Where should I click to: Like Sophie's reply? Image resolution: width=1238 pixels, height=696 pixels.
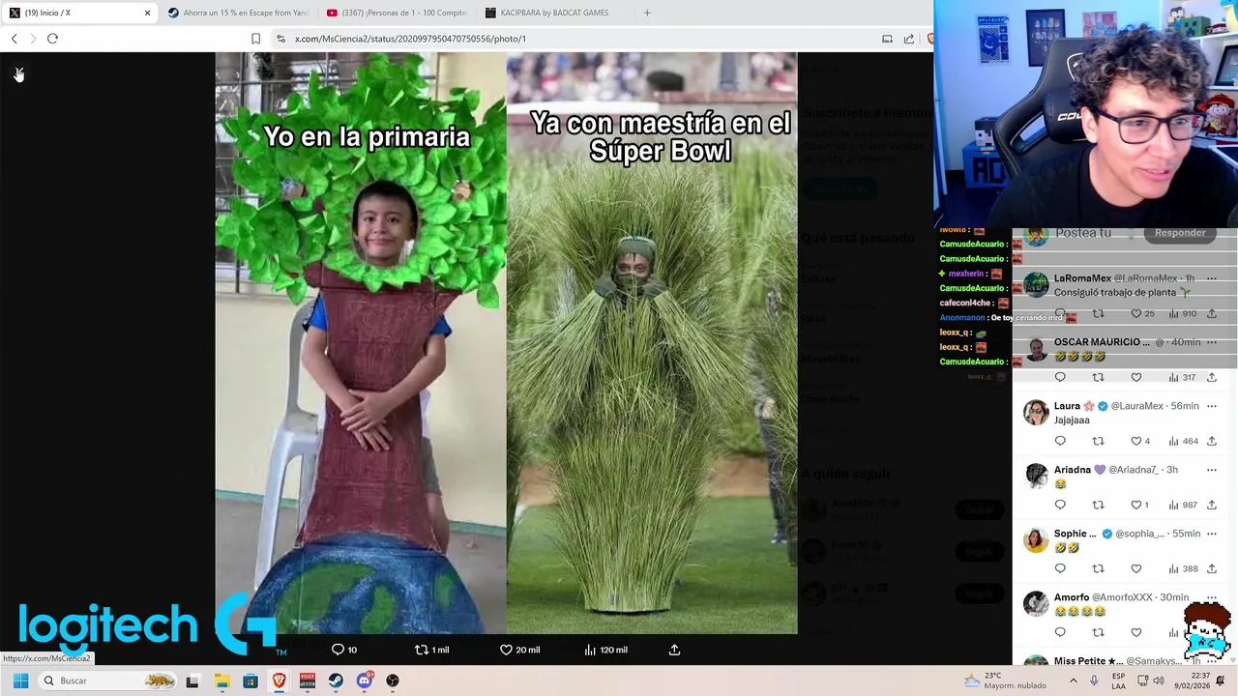click(1136, 568)
